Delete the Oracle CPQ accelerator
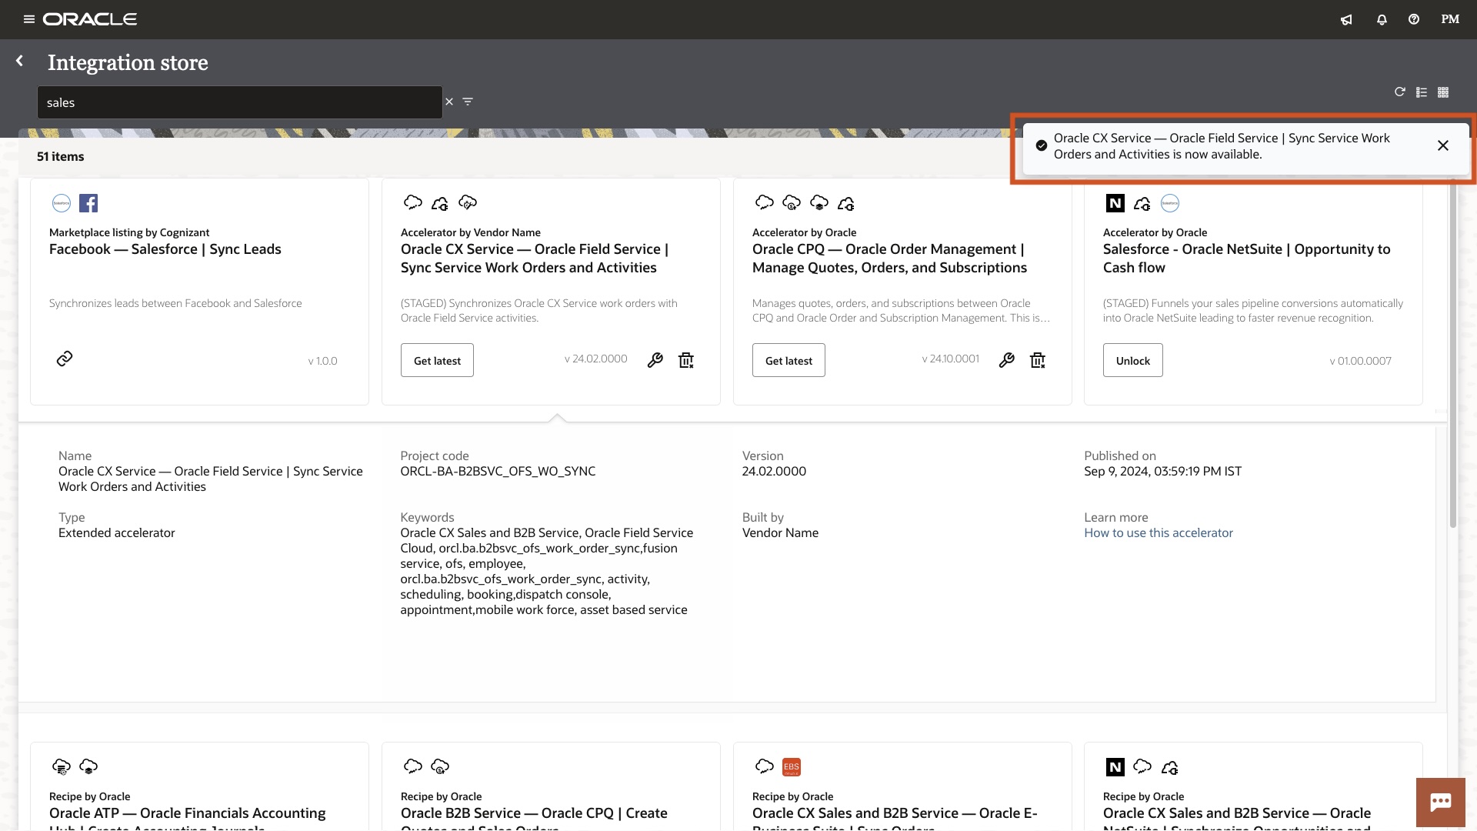This screenshot has height=831, width=1477. point(1038,360)
